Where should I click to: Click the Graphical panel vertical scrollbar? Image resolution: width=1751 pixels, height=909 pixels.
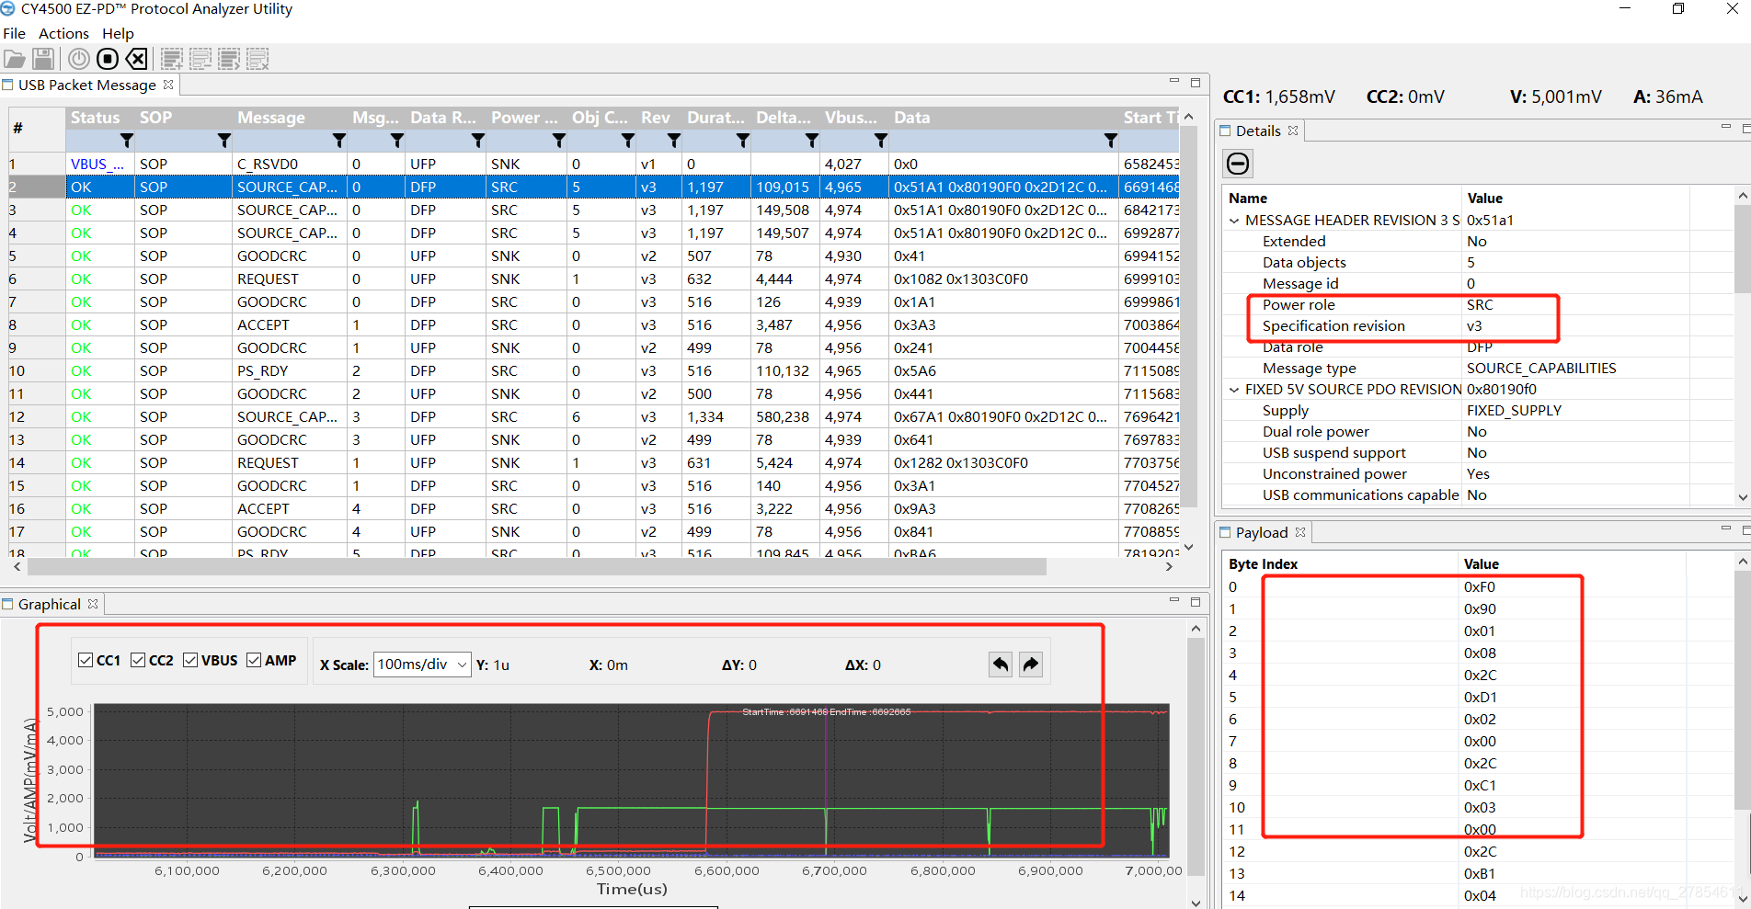point(1196,756)
